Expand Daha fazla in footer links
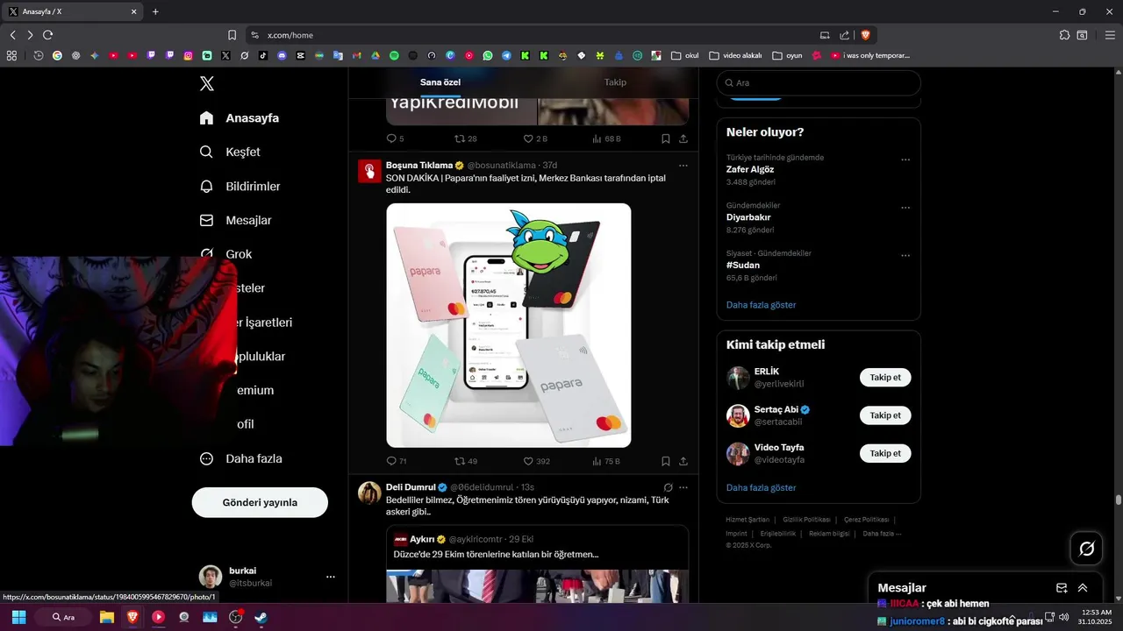The width and height of the screenshot is (1123, 631). (x=882, y=533)
